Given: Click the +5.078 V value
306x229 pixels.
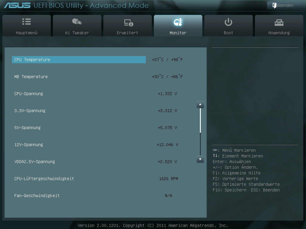Looking at the screenshot, I should [x=167, y=128].
